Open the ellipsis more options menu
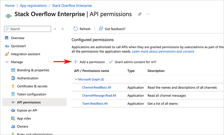The width and height of the screenshot is (224, 135). point(148,14)
